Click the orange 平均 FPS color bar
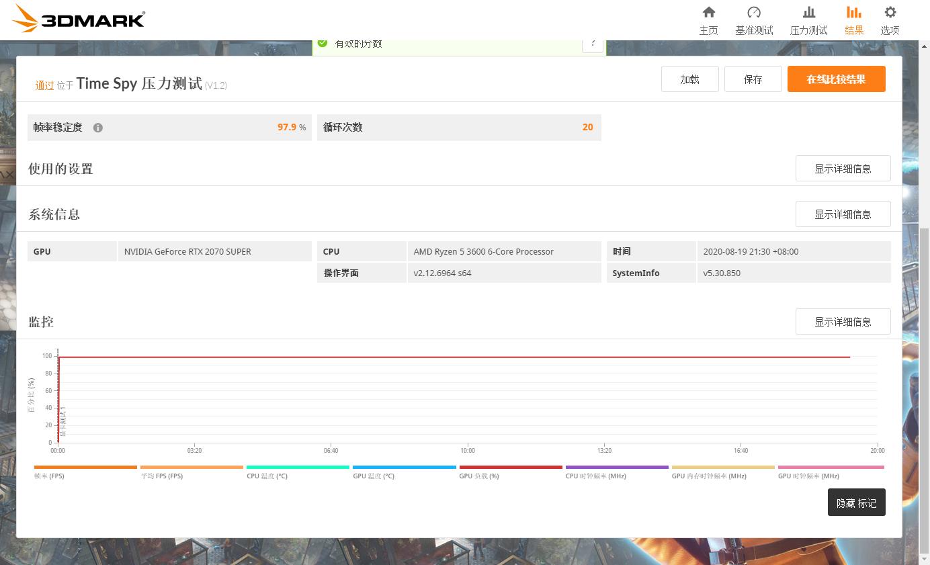 tap(192, 467)
